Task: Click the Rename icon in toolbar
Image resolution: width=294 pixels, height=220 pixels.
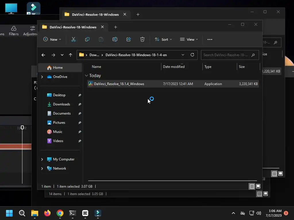Action: pos(115,40)
